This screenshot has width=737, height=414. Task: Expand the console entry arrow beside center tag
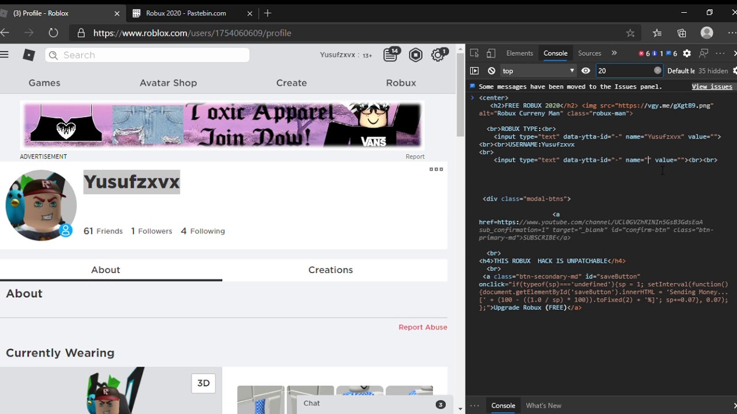click(473, 98)
